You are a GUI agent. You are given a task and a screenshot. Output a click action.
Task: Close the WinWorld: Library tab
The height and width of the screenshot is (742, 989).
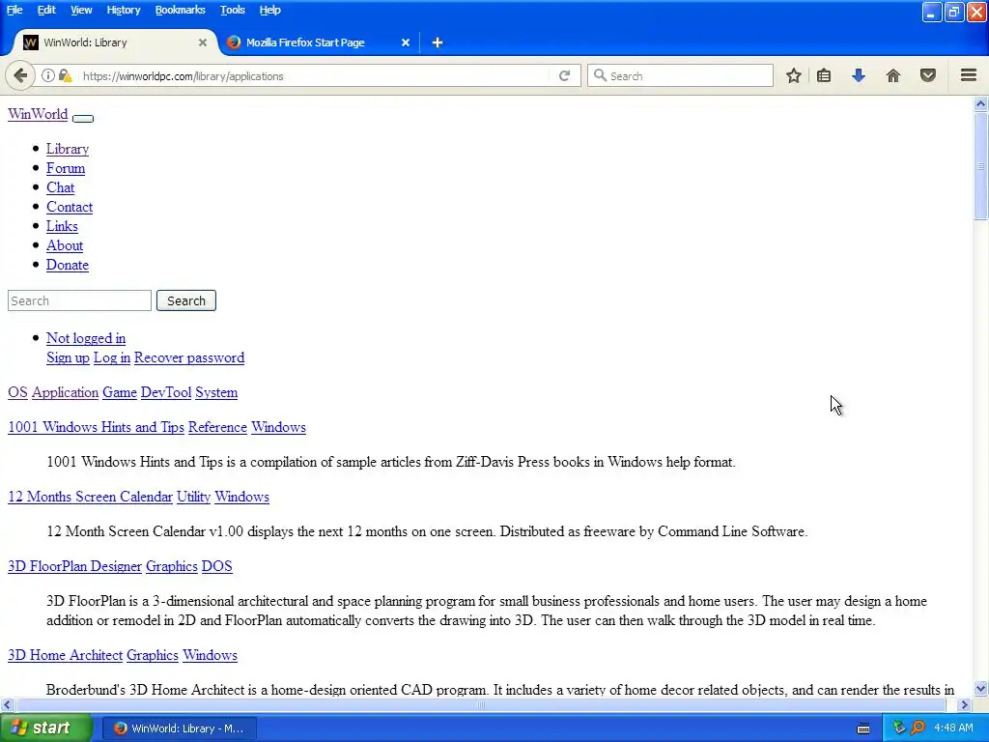coord(203,43)
